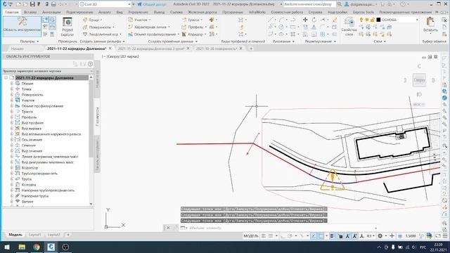This screenshot has width=450, height=253.
Task: Click the Clean Screen icon in status bar
Action: click(437, 236)
